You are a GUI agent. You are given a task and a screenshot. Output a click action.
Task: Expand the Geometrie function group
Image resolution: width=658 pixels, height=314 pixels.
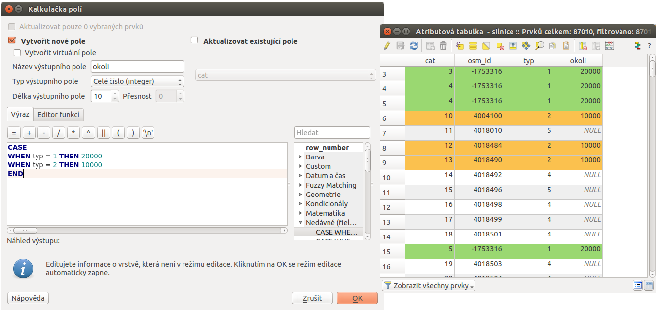301,195
